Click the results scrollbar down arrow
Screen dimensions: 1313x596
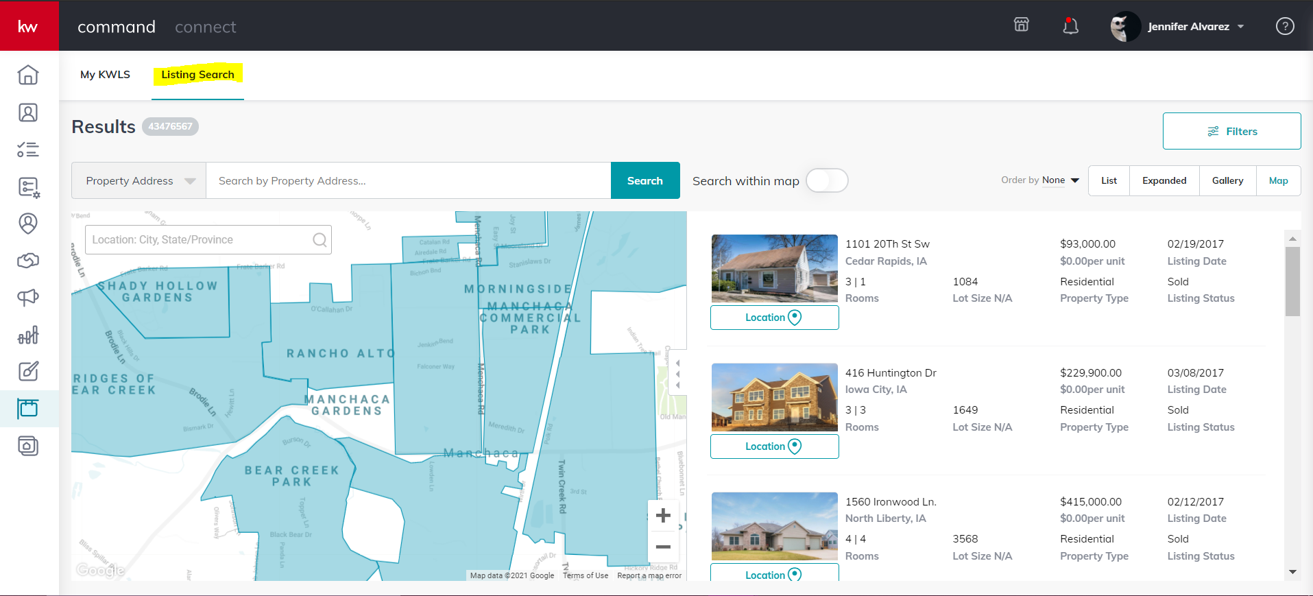tap(1292, 572)
